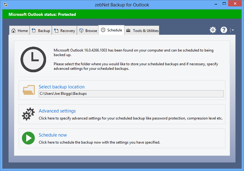Click the backup path input field
This screenshot has width=244, height=171.
pyautogui.click(x=131, y=94)
